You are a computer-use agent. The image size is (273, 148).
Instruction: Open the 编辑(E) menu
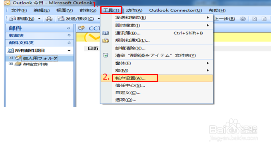point(42,10)
